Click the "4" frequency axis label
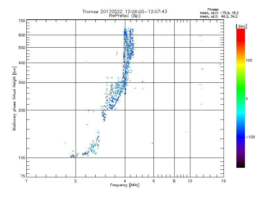This screenshot has height=197, width=263. (125, 181)
